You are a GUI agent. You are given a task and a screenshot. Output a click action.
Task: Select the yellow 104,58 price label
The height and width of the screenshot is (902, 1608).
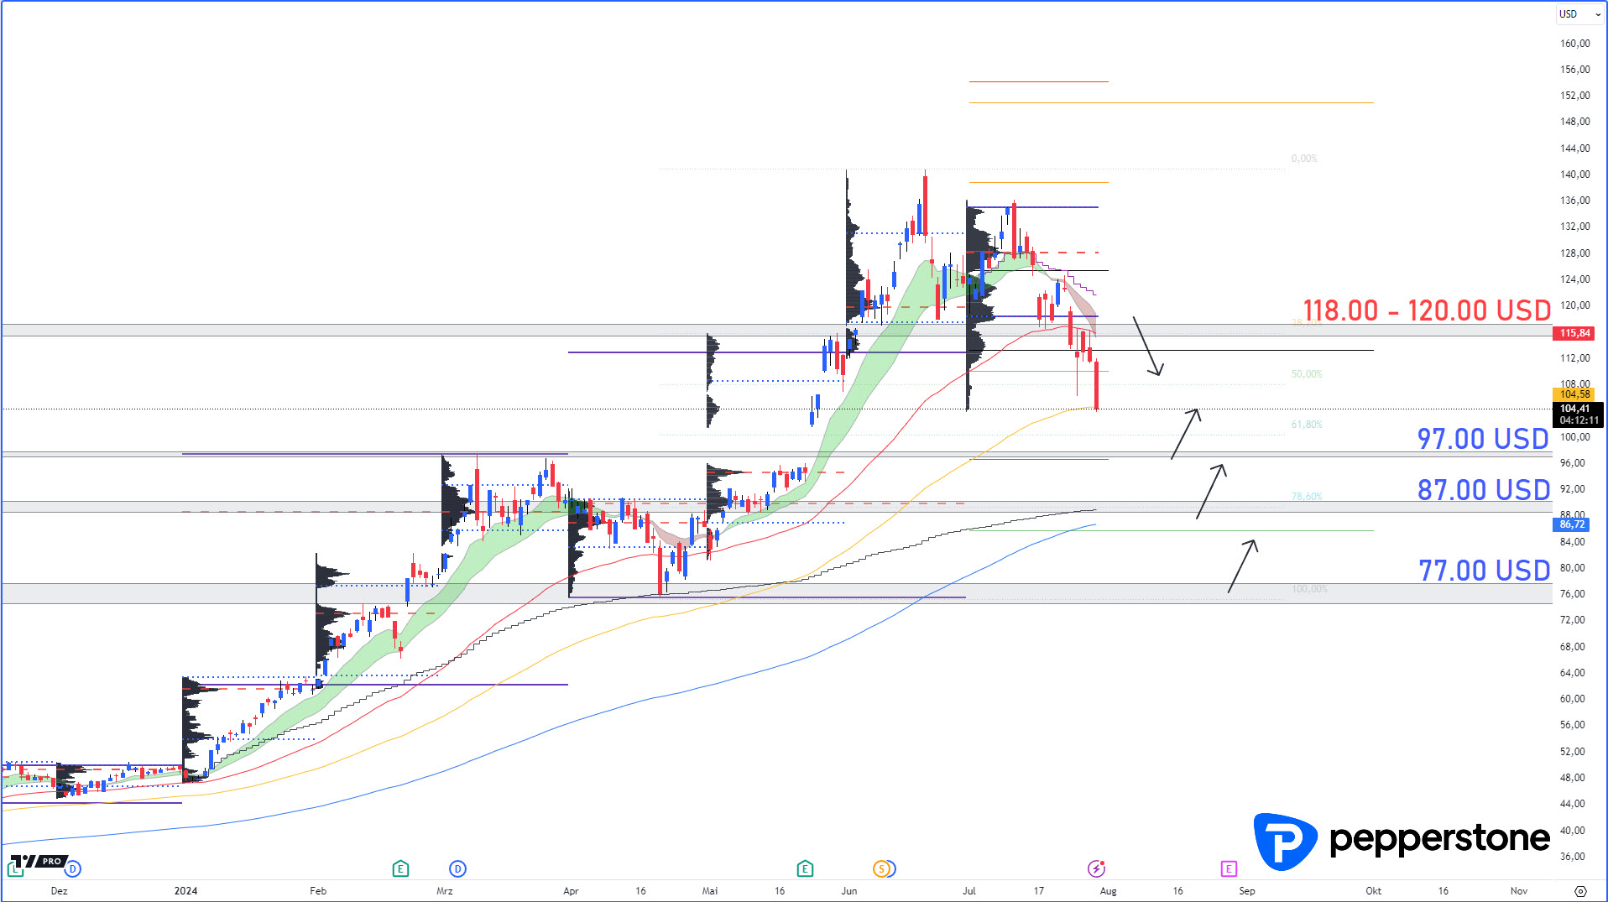1574,394
